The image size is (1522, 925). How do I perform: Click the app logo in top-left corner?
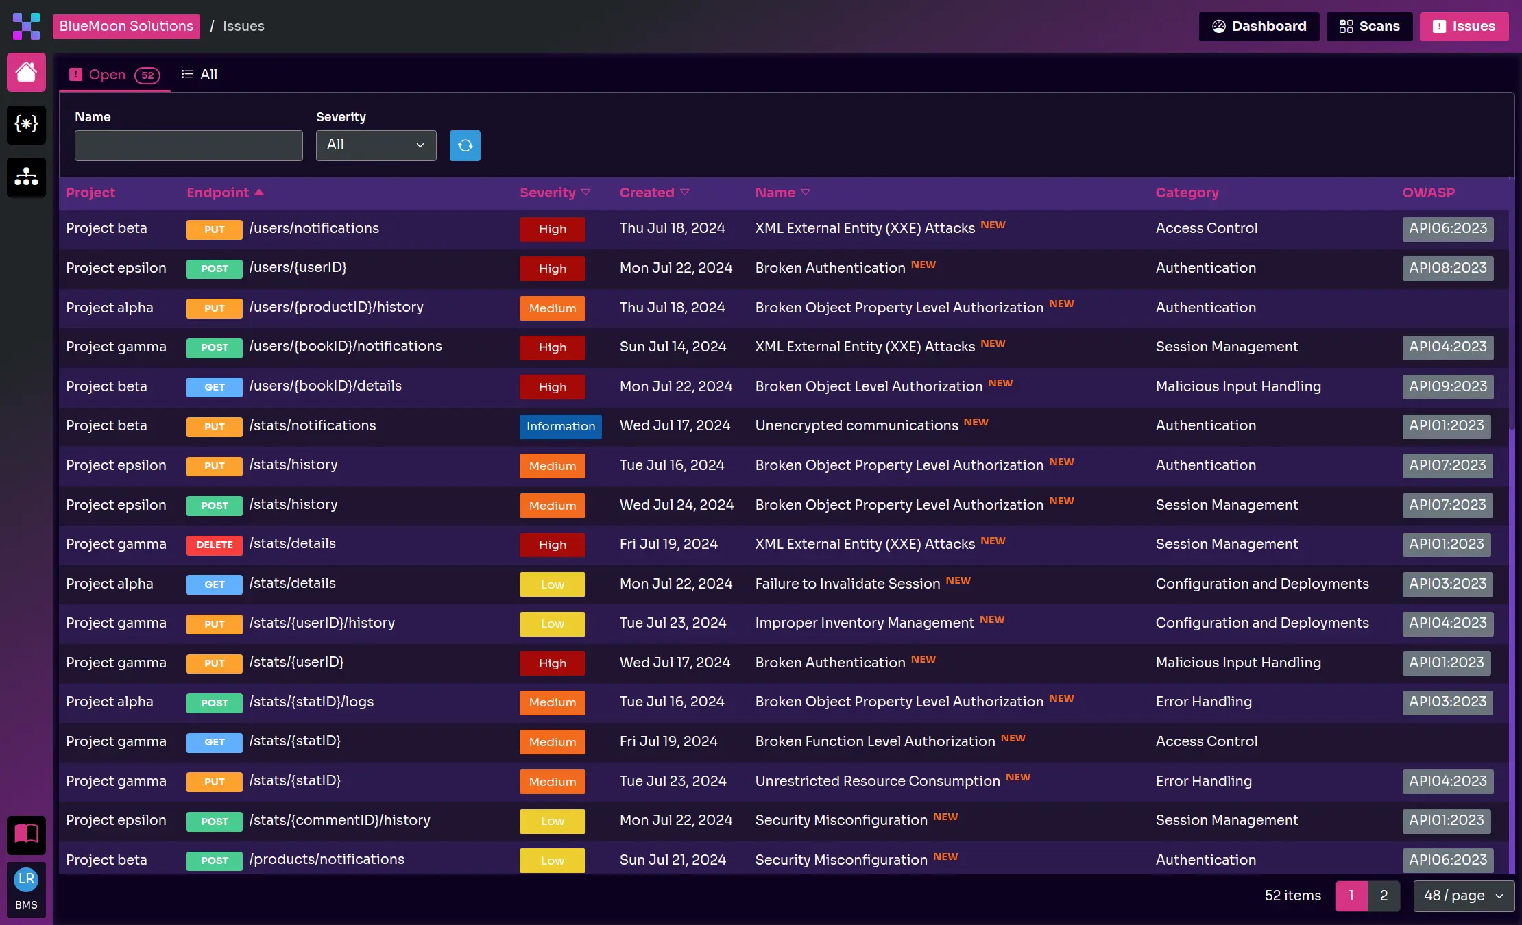tap(26, 26)
